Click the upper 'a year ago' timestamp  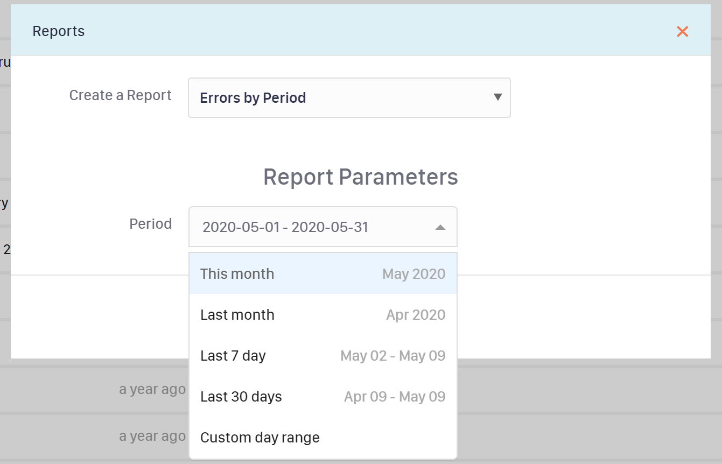[152, 389]
